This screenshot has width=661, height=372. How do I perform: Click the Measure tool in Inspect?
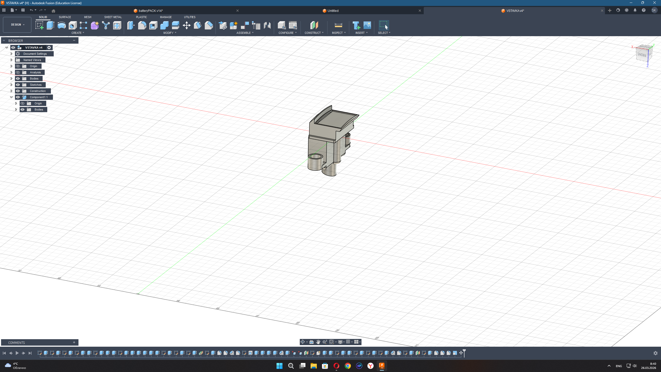[x=338, y=25]
